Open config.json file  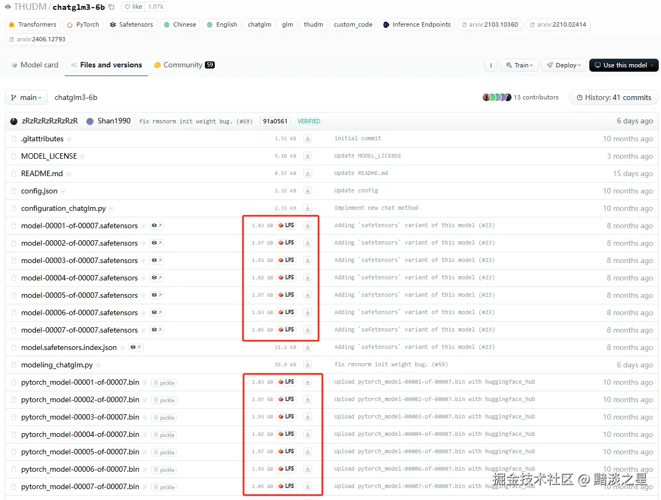pyautogui.click(x=39, y=191)
